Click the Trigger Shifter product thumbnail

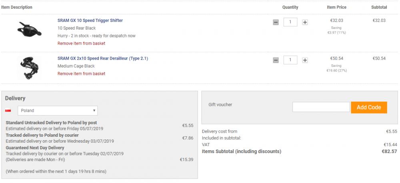[27, 29]
